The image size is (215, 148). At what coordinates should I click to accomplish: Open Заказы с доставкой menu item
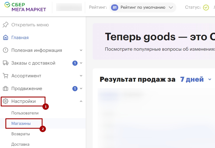coord(33,63)
